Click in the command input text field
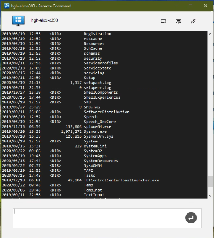The height and width of the screenshot is (238, 214). [98, 218]
